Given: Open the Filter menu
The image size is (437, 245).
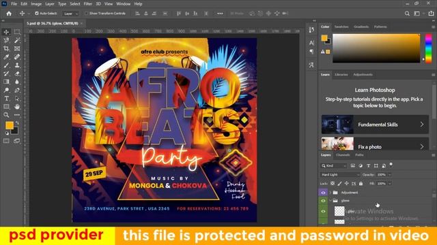Looking at the screenshot, I should pyautogui.click(x=88, y=4).
